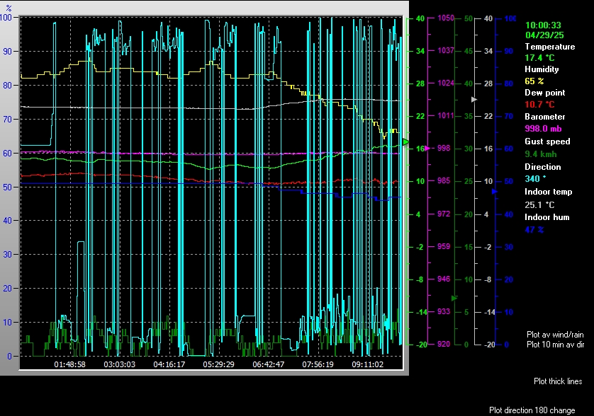Click the 1024 barometer axis value
The image size is (594, 416).
click(446, 83)
